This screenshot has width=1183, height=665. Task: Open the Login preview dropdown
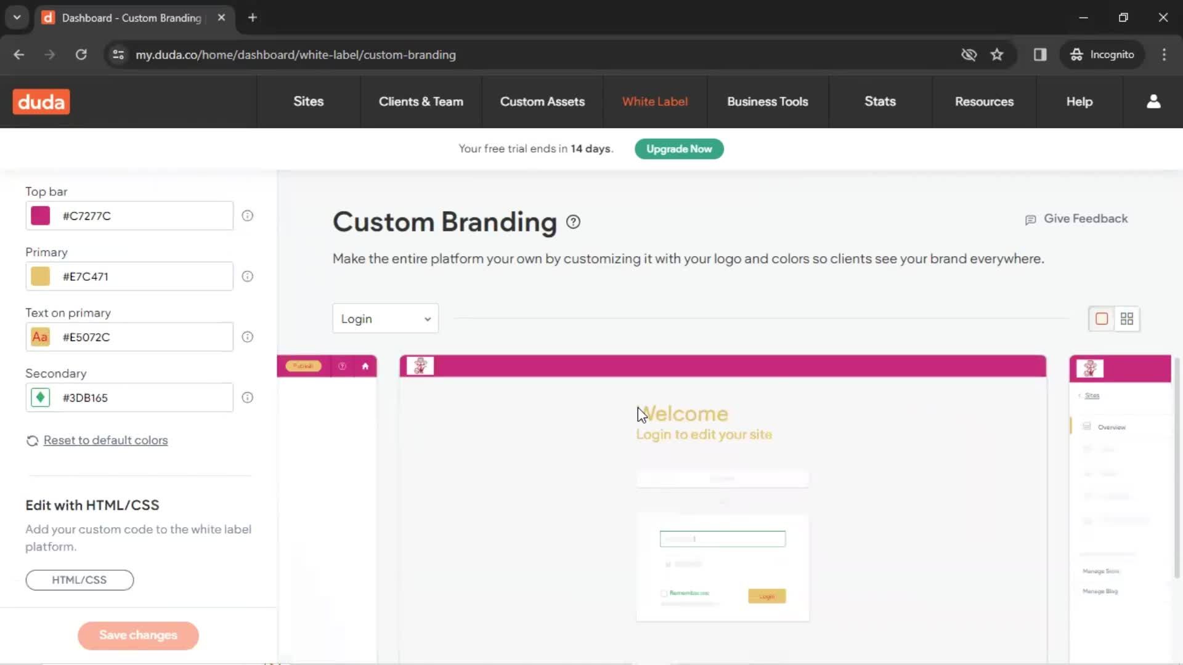pyautogui.click(x=385, y=318)
